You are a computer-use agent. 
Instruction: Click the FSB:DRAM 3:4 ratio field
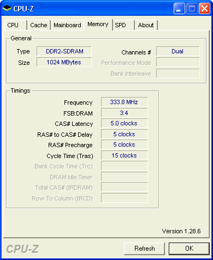point(125,113)
